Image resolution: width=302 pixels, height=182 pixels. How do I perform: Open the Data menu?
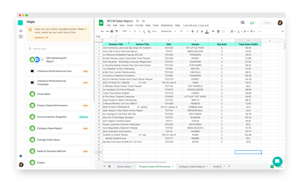148,26
